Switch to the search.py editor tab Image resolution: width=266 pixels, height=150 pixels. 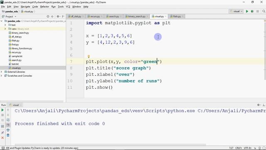click(x=114, y=16)
